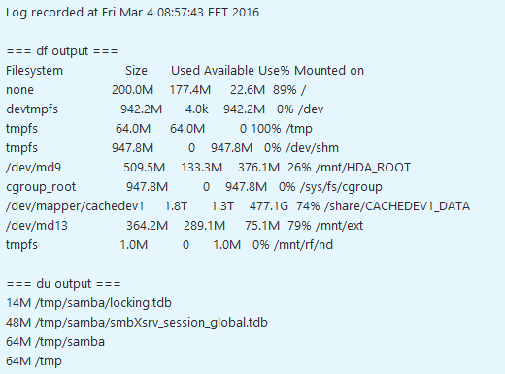Click the smbXsrv_session_global.tdb path line
The height and width of the screenshot is (374, 505).
(137, 323)
